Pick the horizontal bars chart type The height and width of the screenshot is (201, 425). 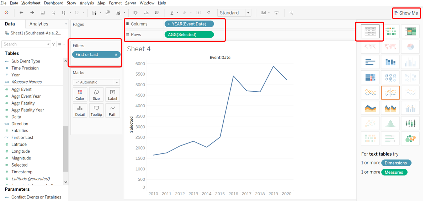[370, 62]
